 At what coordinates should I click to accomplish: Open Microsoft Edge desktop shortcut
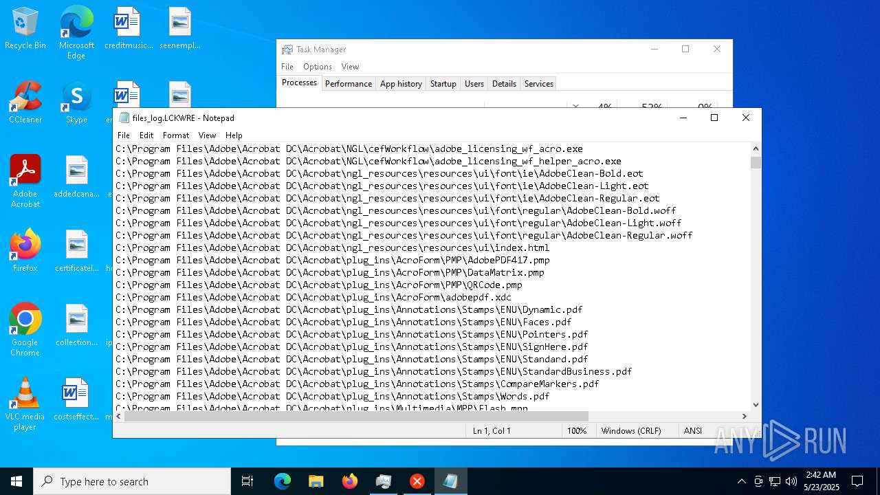pyautogui.click(x=76, y=33)
